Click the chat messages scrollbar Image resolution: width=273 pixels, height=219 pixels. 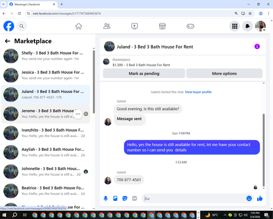tap(264, 150)
